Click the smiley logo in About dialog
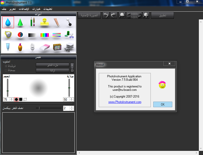This screenshot has height=155, width=203. [x=162, y=85]
